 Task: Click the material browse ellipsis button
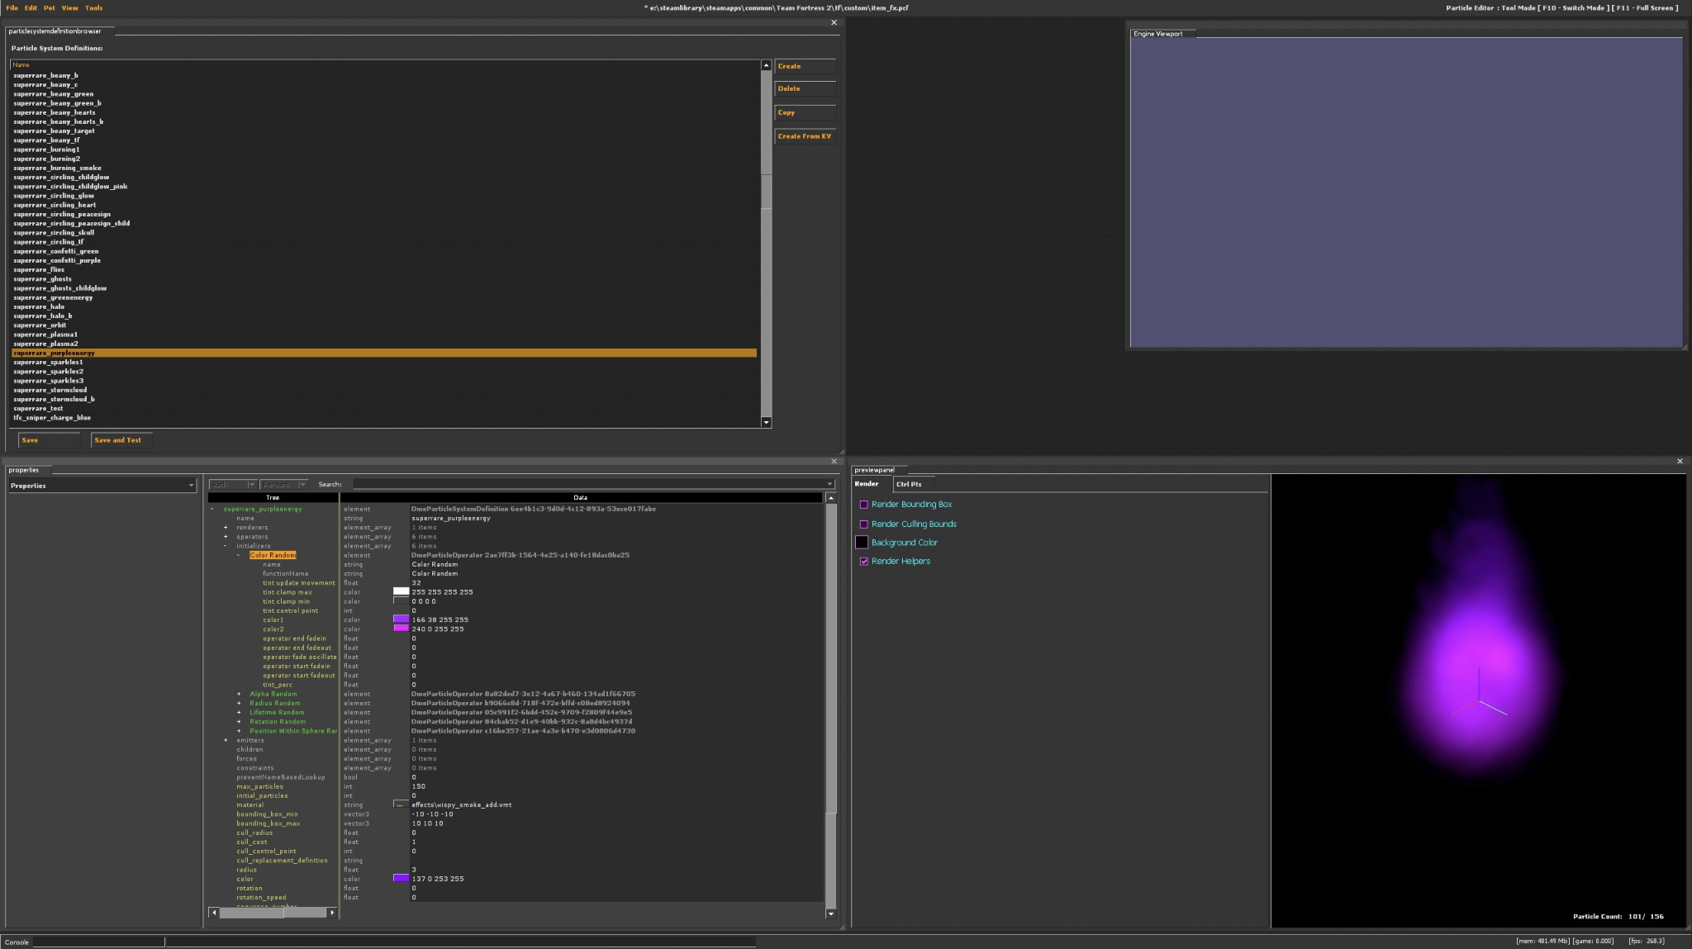click(400, 804)
